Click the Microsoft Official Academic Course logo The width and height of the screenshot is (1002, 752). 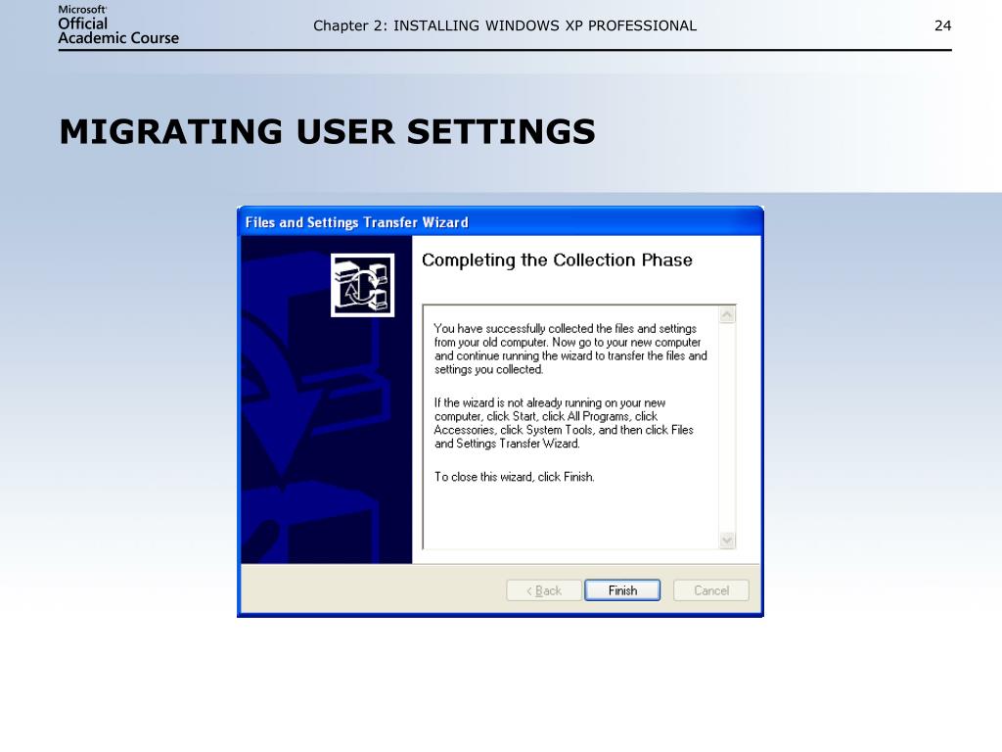pyautogui.click(x=118, y=25)
